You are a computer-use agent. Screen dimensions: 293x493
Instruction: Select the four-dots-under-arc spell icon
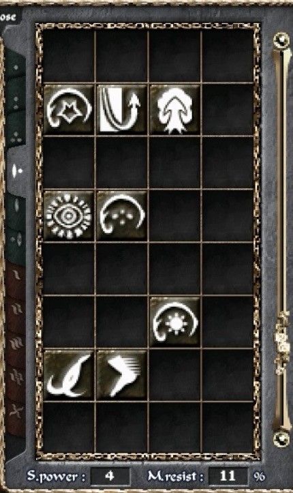pos(122,215)
